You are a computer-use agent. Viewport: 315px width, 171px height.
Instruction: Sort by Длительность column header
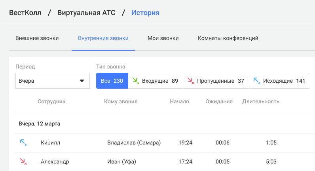click(261, 101)
